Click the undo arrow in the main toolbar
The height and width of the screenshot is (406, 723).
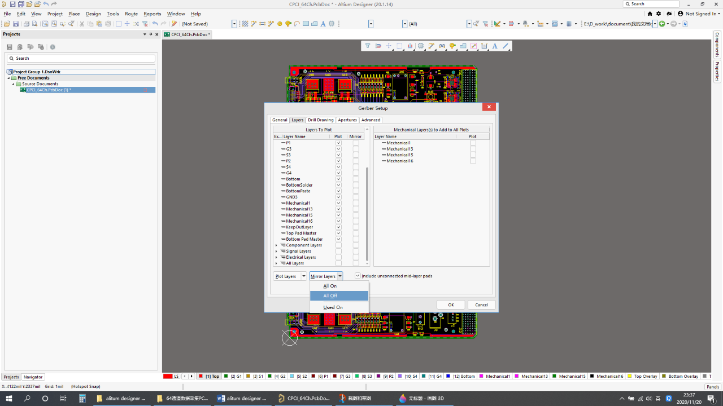[155, 24]
